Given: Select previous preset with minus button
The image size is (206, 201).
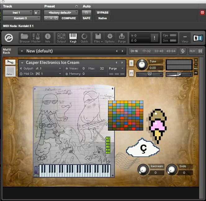Looking at the screenshot, I should (x=46, y=18).
